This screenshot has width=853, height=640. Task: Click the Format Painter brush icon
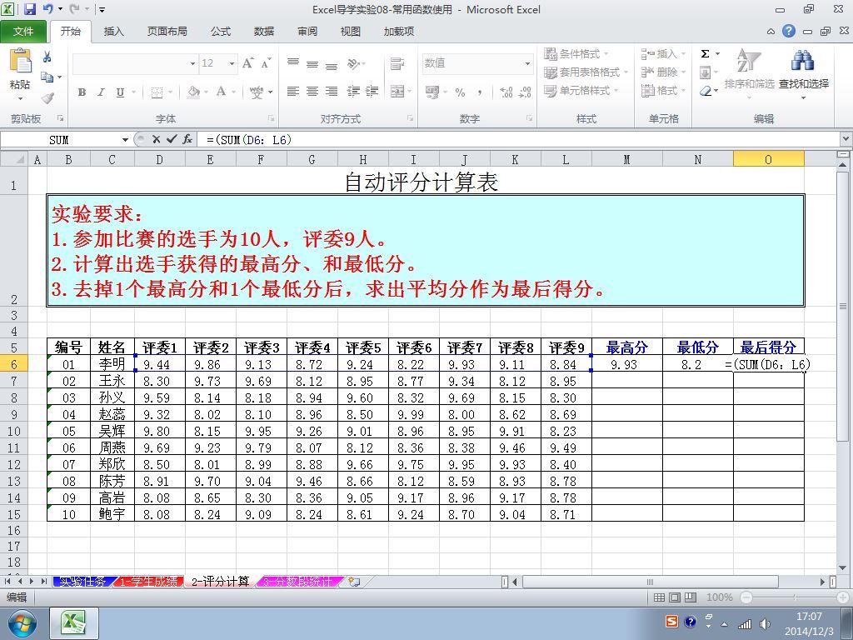(47, 98)
